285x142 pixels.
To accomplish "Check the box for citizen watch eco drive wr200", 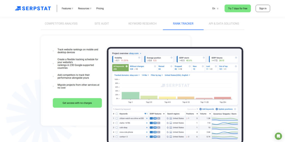I will point(117,118).
